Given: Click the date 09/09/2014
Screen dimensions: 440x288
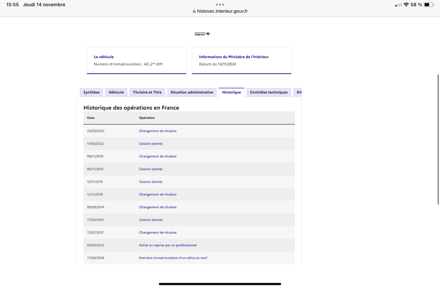Looking at the screenshot, I should click(x=95, y=207).
